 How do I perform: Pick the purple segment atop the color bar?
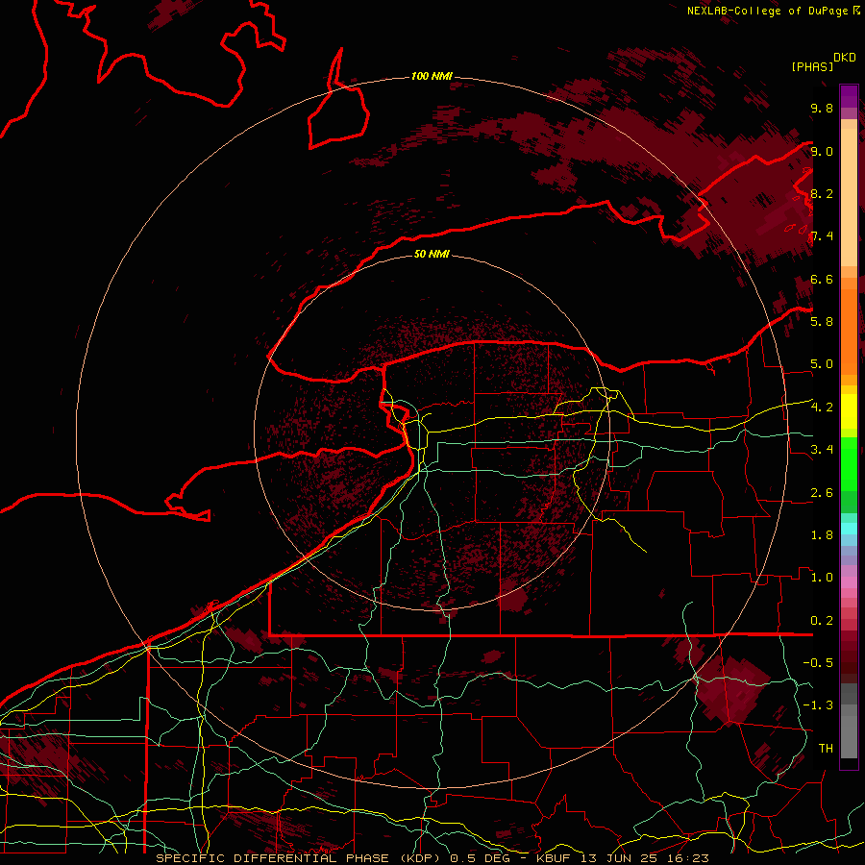pos(849,97)
